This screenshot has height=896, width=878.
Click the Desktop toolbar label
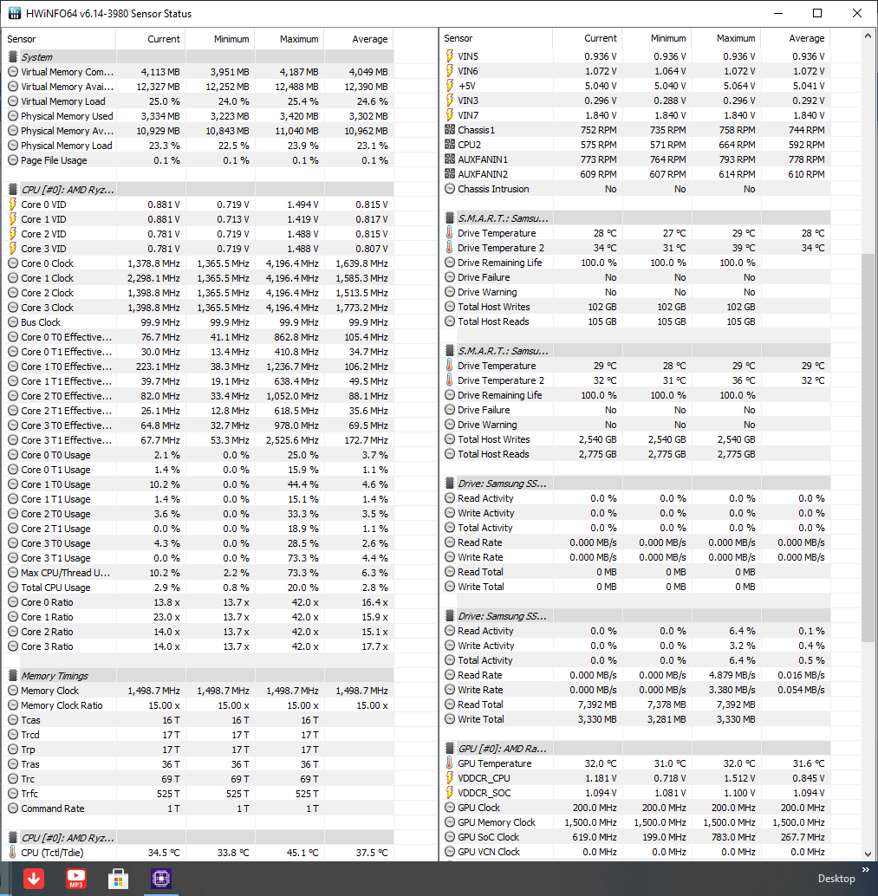[836, 879]
